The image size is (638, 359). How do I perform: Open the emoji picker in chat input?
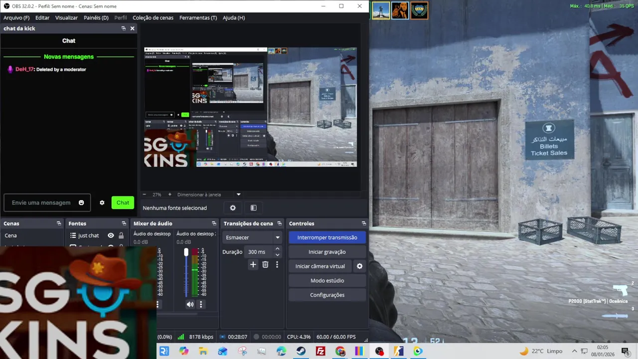(81, 202)
